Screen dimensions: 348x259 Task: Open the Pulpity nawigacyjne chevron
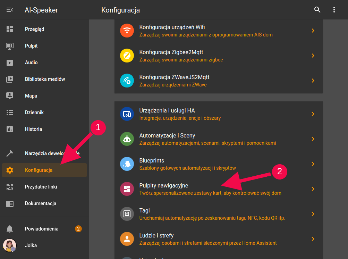coord(313,189)
